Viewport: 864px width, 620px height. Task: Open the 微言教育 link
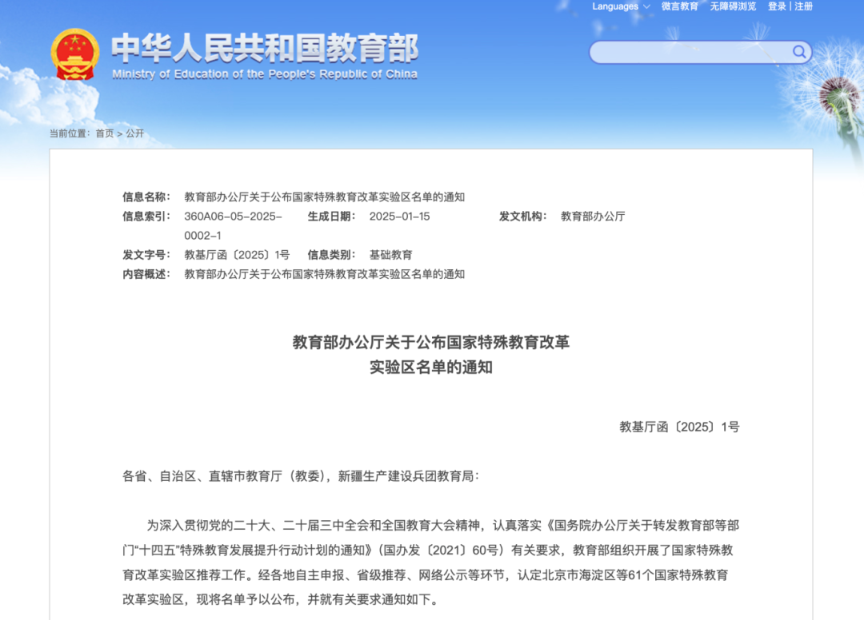pyautogui.click(x=679, y=6)
